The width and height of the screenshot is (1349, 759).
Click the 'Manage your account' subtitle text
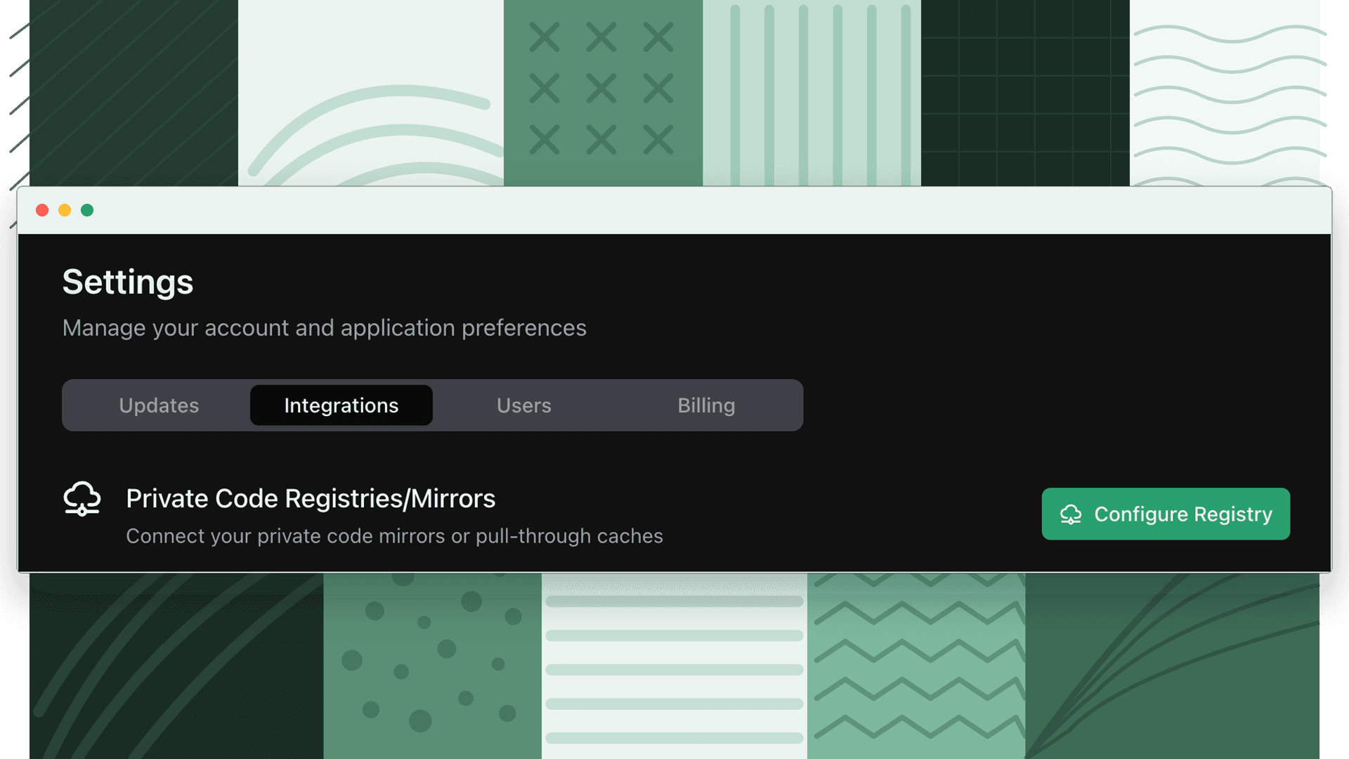click(325, 328)
